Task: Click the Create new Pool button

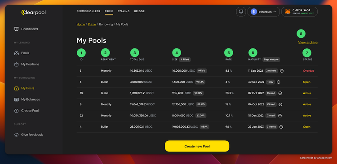Action: (x=197, y=146)
